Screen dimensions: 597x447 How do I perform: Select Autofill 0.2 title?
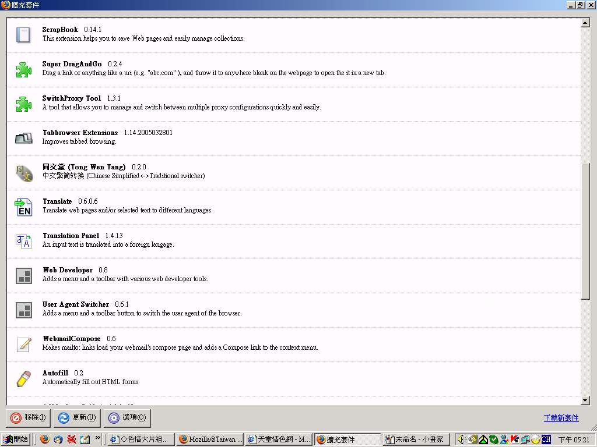pyautogui.click(x=63, y=373)
